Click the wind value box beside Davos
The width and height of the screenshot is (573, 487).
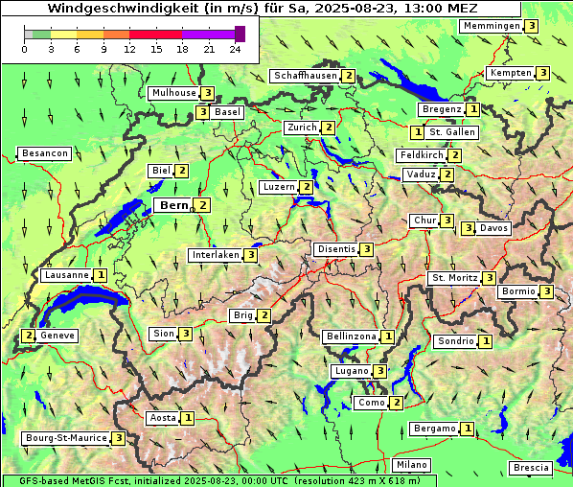pyautogui.click(x=469, y=228)
